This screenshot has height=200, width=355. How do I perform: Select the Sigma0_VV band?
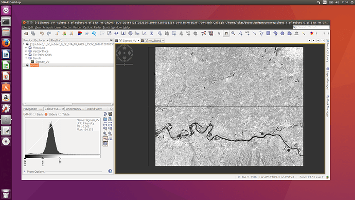(x=42, y=62)
